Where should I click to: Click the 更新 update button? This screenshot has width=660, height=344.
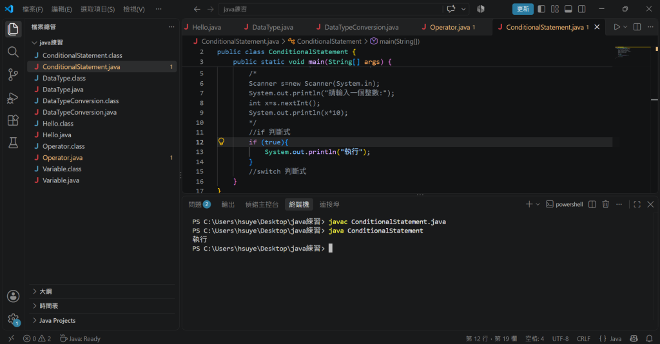tap(522, 9)
